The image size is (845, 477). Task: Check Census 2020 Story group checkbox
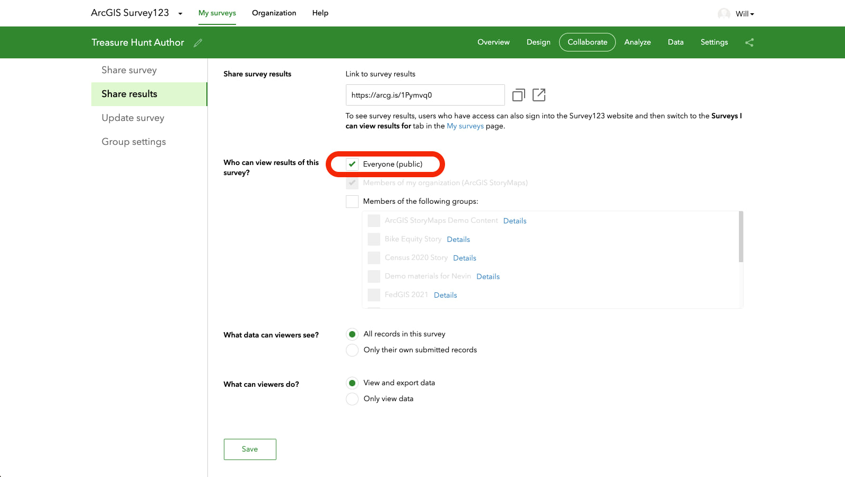click(373, 258)
